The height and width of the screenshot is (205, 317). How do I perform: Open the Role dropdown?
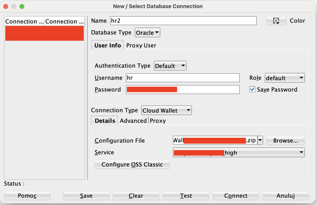(x=284, y=78)
